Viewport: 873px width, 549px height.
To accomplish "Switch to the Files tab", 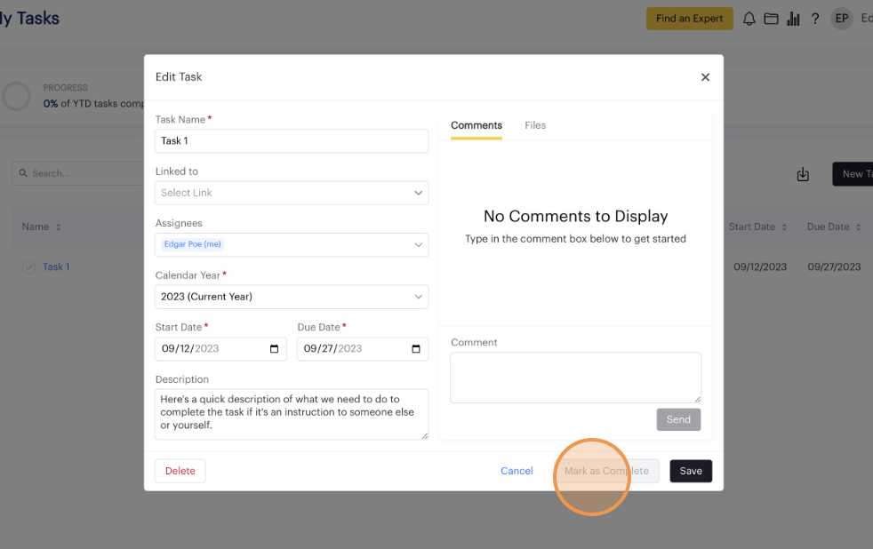I will pyautogui.click(x=535, y=125).
